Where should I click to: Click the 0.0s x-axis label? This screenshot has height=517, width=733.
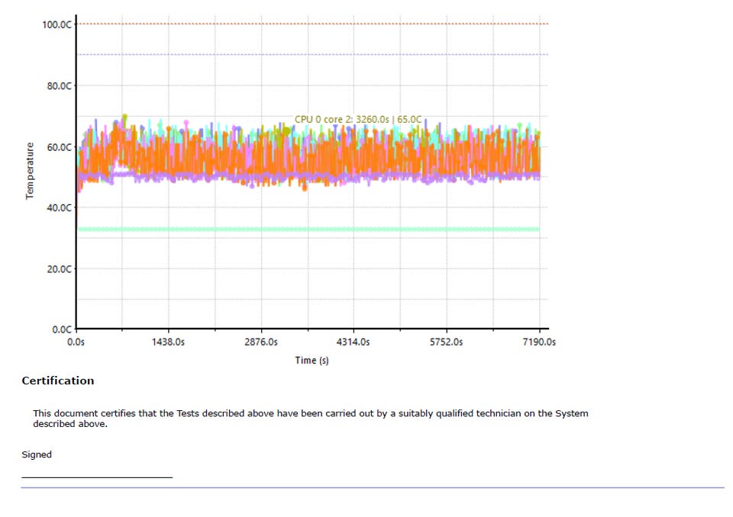coord(76,342)
